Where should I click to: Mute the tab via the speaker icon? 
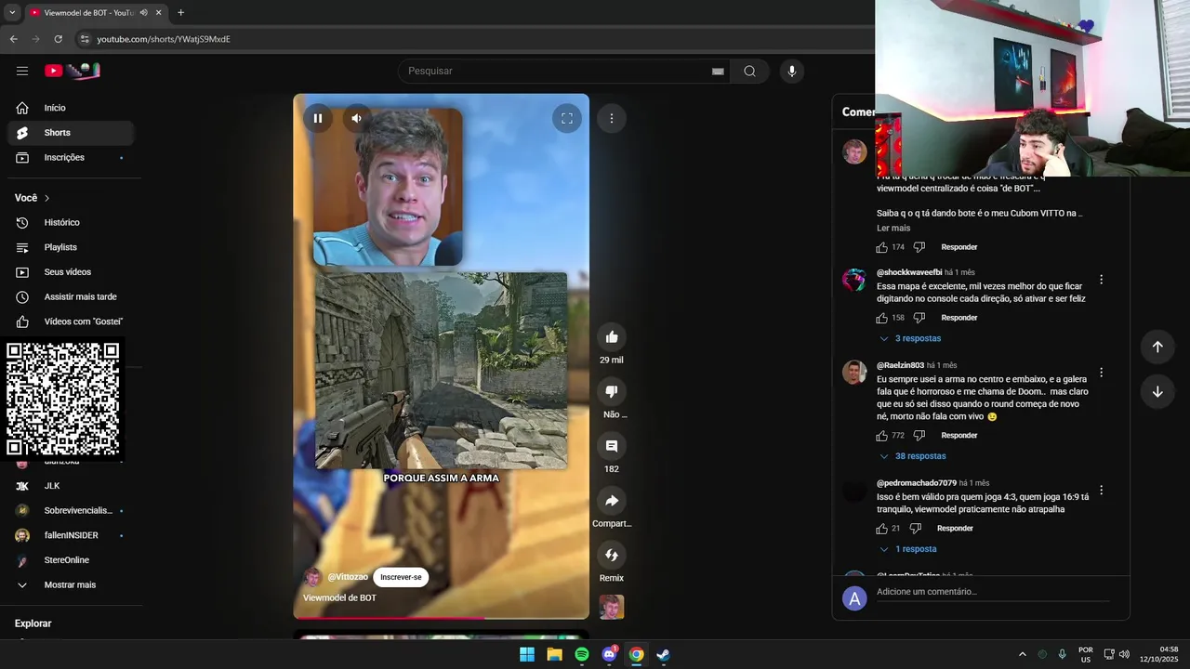tap(143, 13)
